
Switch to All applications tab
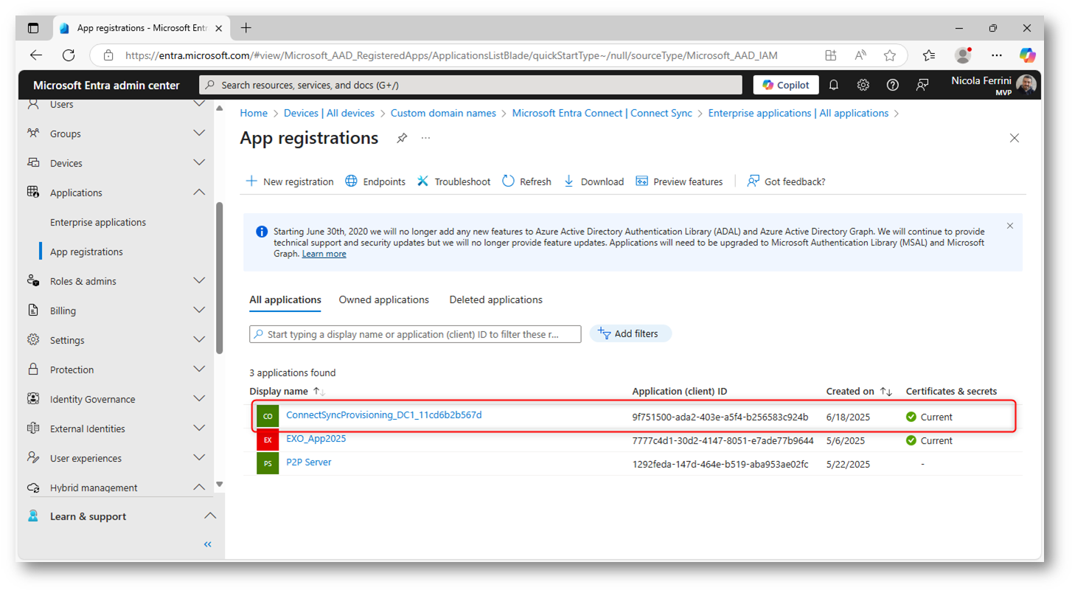(x=285, y=300)
